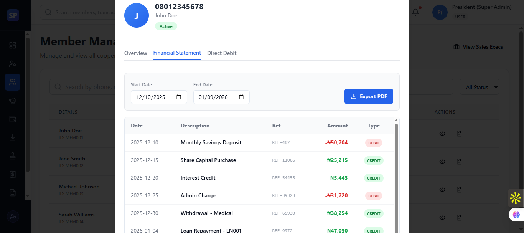Viewport: 524px width, 233px height.
Task: View Michael Johnson's details via the eye icon
Action: (442, 190)
